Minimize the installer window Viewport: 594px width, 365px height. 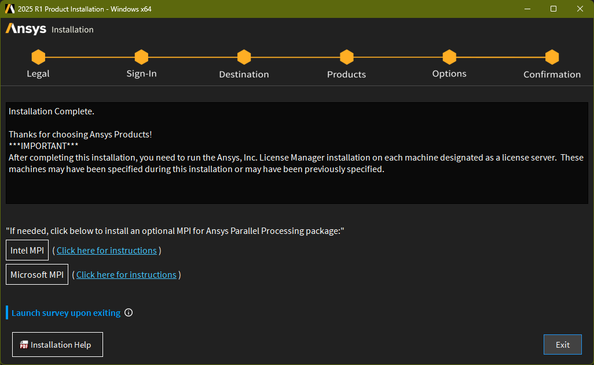coord(527,9)
